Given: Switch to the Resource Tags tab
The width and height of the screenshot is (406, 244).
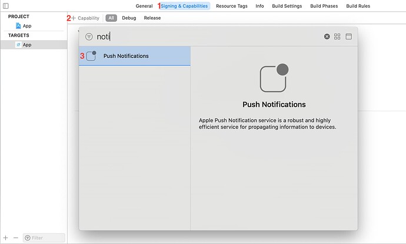Looking at the screenshot, I should click(231, 6).
